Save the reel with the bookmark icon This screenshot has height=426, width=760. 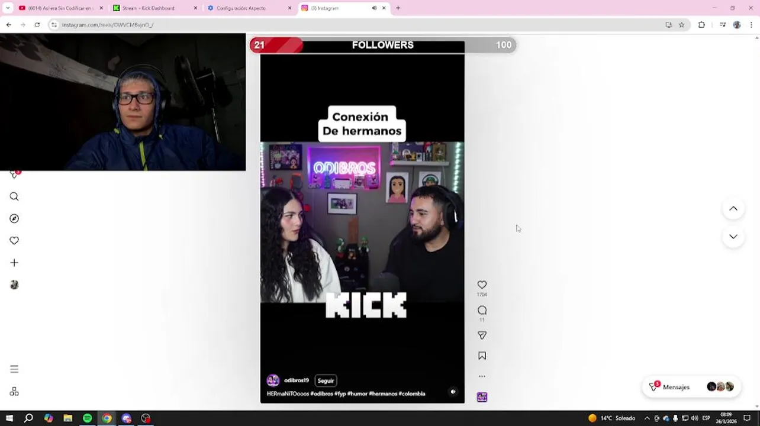pyautogui.click(x=482, y=356)
